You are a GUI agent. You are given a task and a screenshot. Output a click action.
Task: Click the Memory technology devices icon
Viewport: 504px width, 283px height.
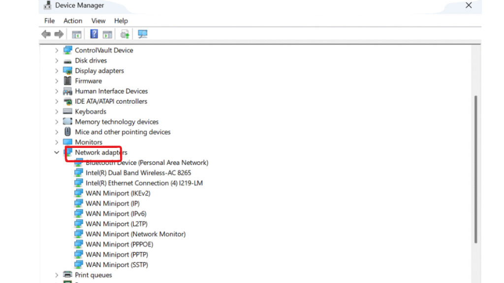[67, 122]
